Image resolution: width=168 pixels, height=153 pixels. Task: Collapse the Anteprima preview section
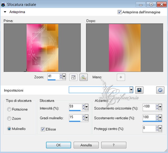(x=5, y=12)
